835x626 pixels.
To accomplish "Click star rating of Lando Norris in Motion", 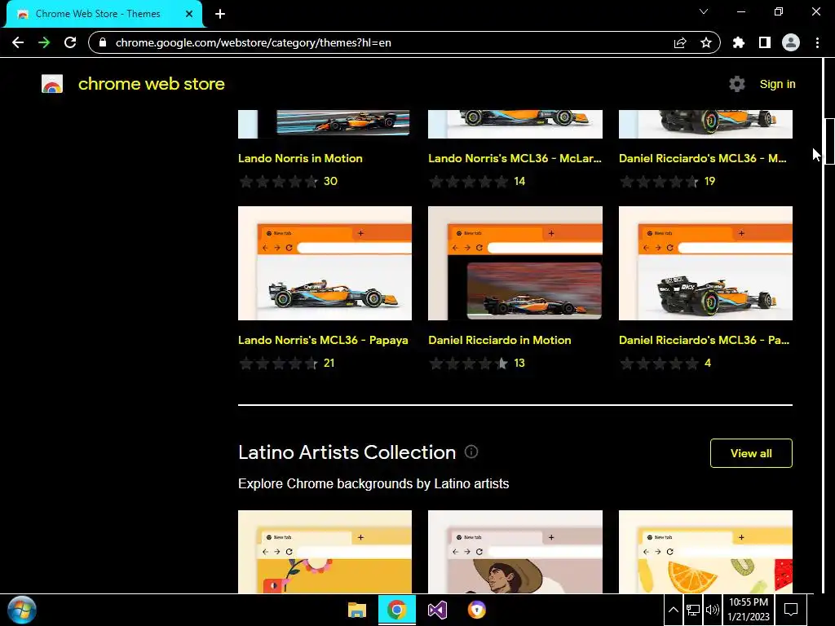I will pyautogui.click(x=279, y=182).
